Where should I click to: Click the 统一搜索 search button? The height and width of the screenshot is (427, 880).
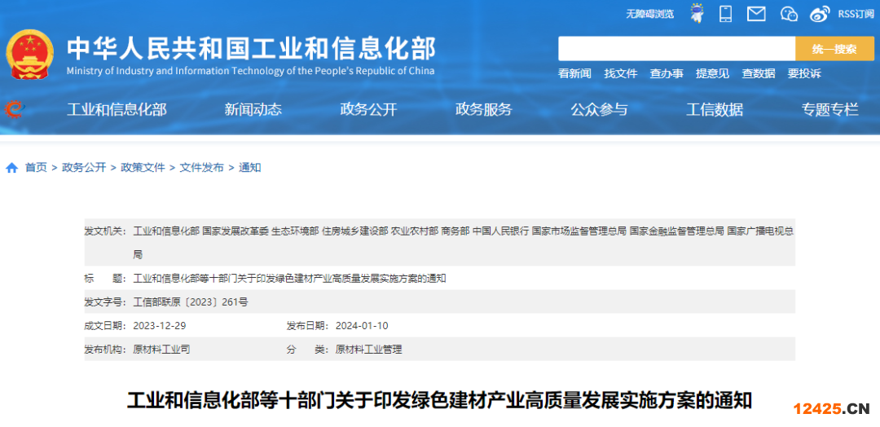(834, 49)
